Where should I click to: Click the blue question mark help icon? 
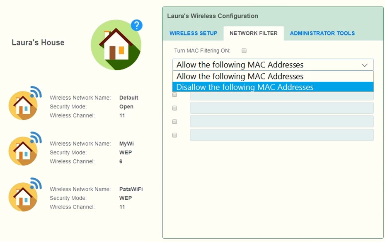[136, 25]
